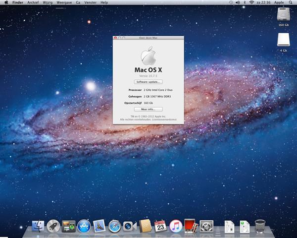
Task: Open Mail stamp icon in Dock
Action: pyautogui.click(x=99, y=226)
